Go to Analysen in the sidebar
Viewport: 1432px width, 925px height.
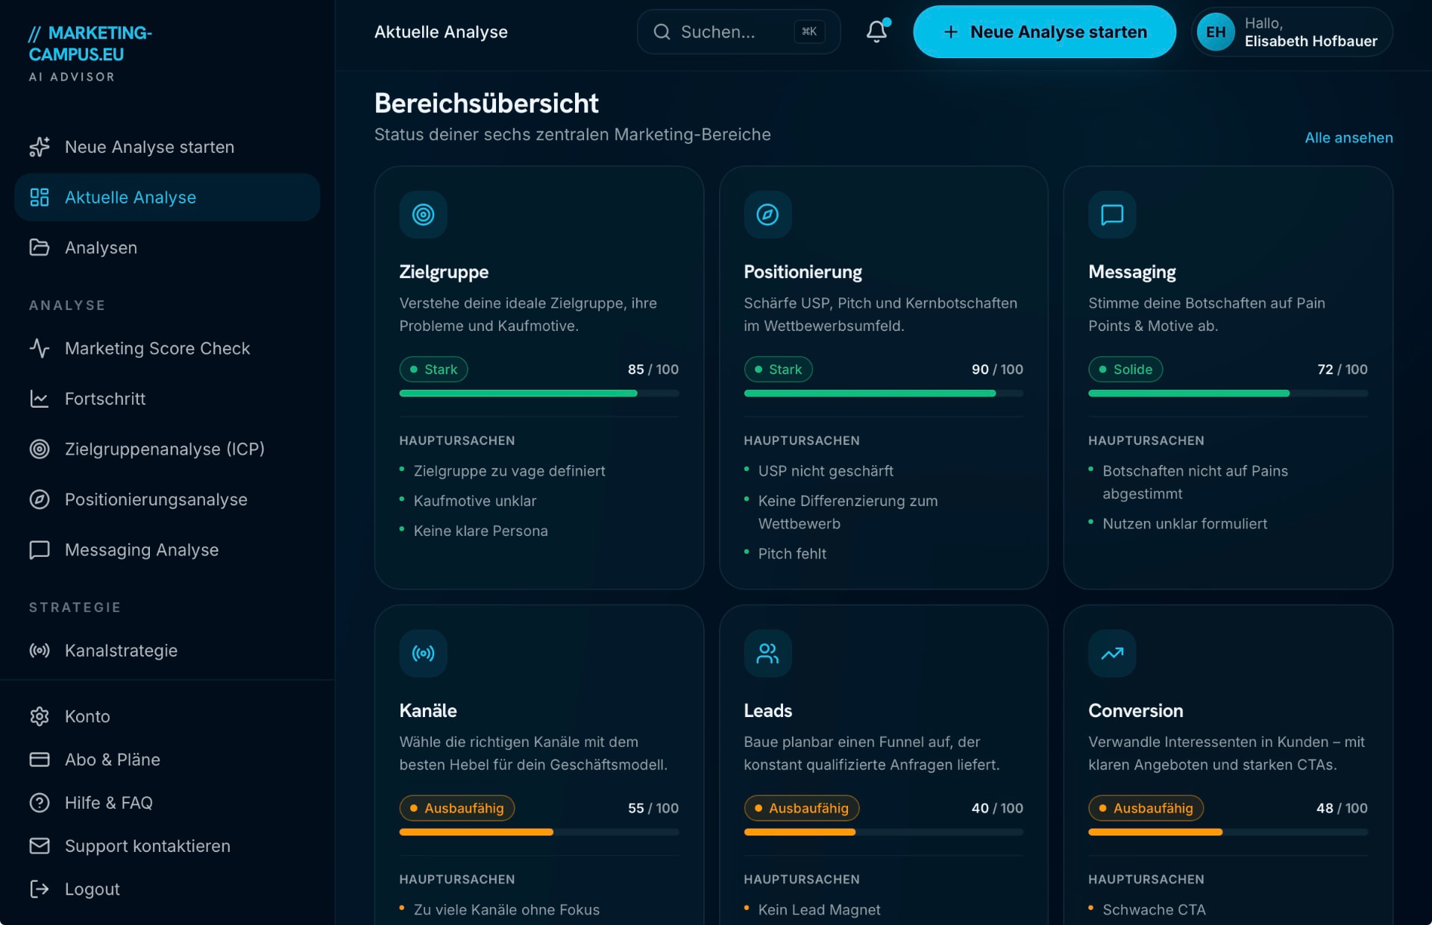click(x=167, y=247)
